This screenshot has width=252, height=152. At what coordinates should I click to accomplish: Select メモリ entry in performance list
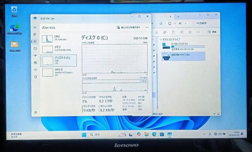pyautogui.click(x=59, y=49)
